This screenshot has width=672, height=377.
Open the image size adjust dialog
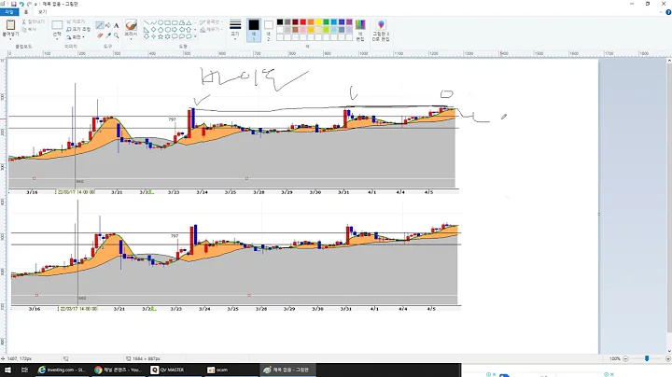click(78, 29)
